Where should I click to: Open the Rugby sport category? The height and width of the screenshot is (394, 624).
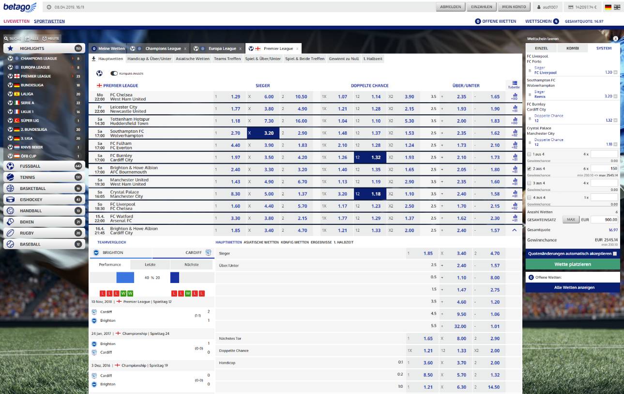coord(44,233)
